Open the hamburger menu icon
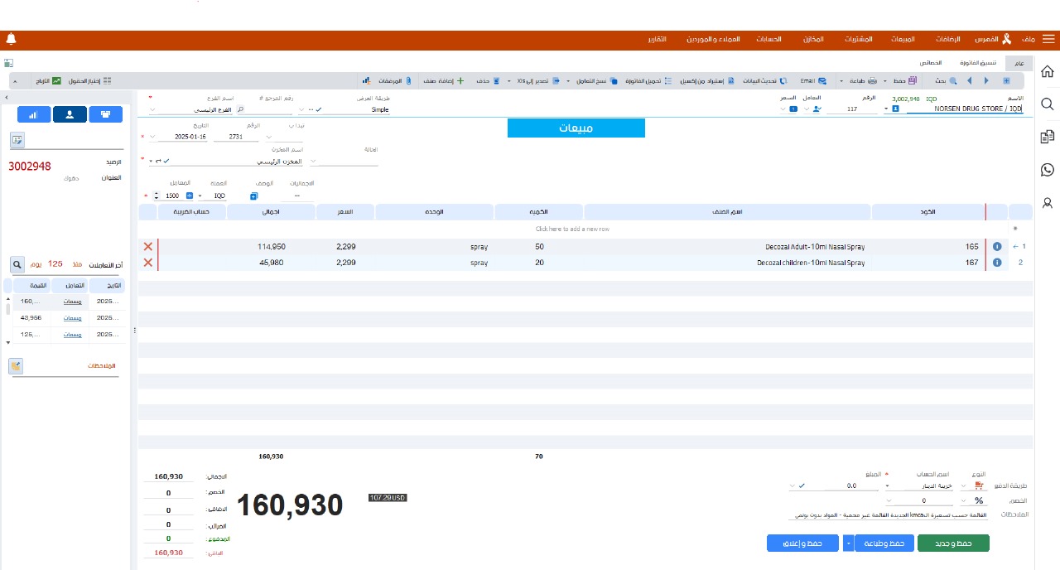1060x570 pixels. [1048, 39]
